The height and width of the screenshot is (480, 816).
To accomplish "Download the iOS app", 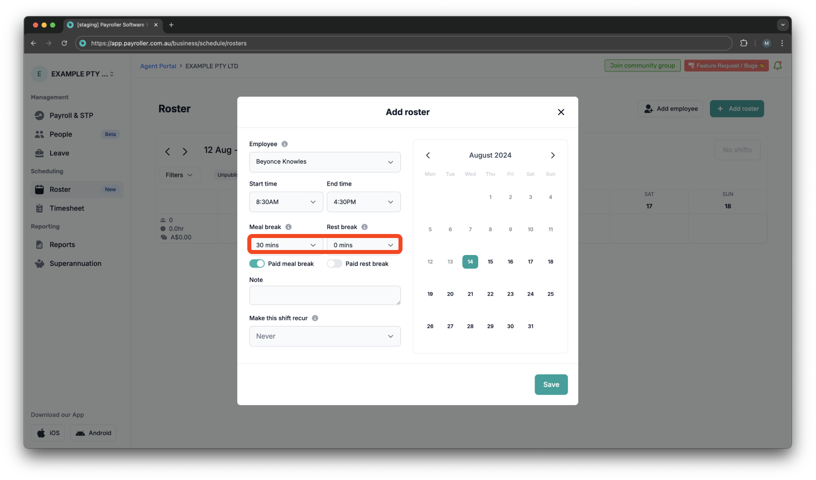I will pyautogui.click(x=48, y=433).
